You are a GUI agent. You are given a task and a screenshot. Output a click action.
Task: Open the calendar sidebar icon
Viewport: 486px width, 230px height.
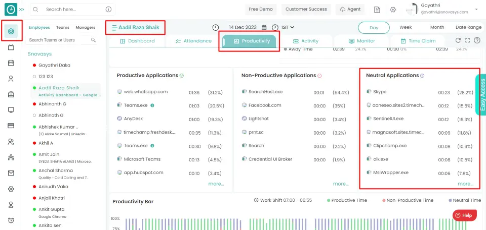point(11,63)
